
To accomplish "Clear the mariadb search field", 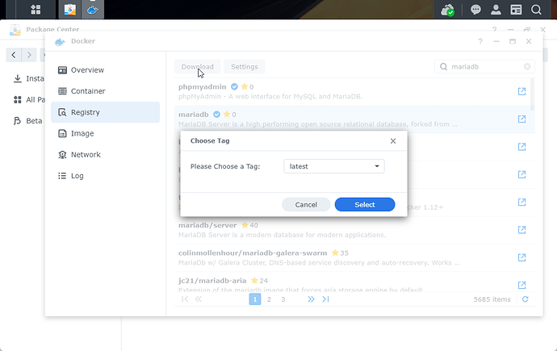I will pos(527,67).
